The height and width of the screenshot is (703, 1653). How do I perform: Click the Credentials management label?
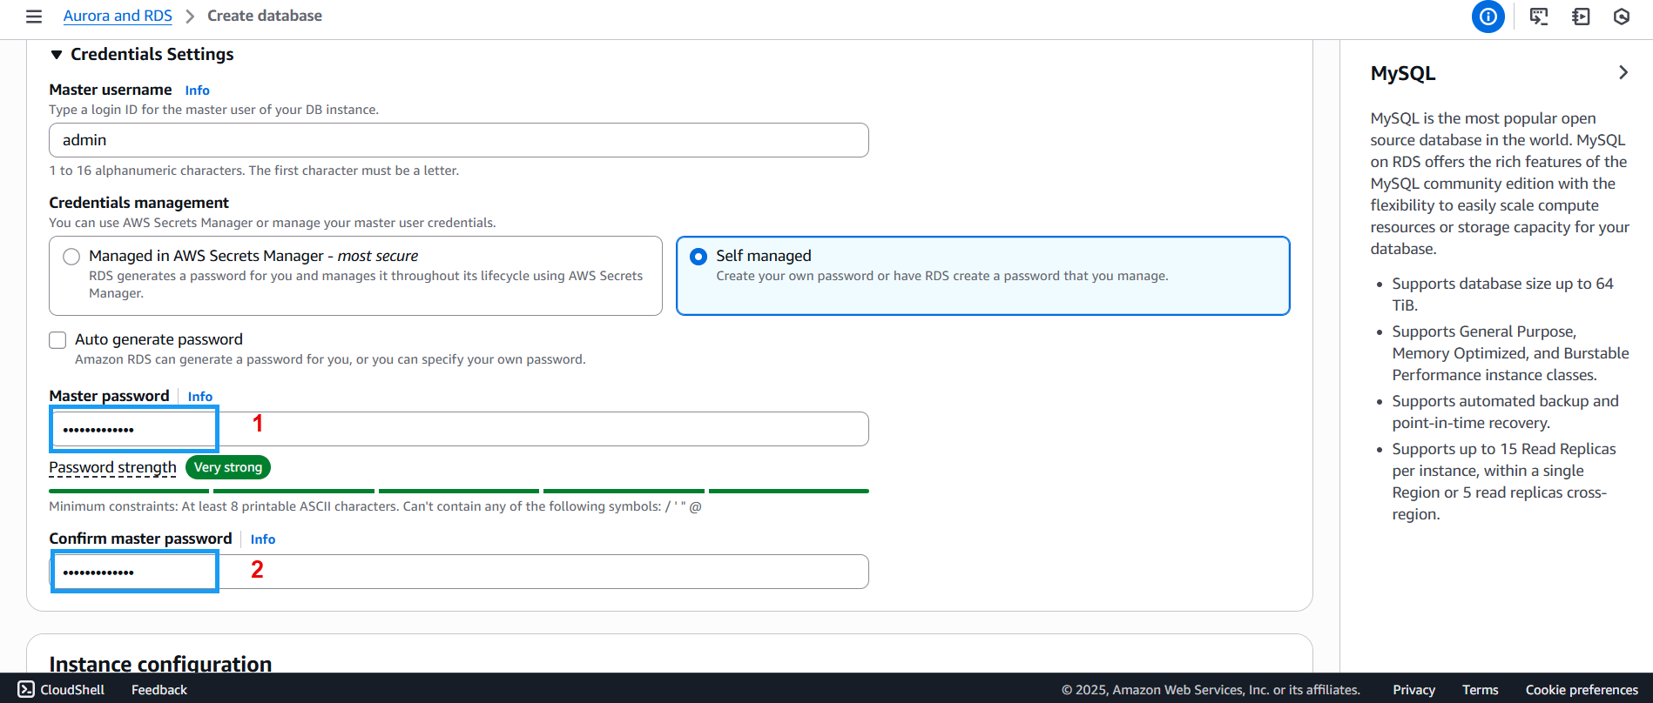tap(138, 203)
